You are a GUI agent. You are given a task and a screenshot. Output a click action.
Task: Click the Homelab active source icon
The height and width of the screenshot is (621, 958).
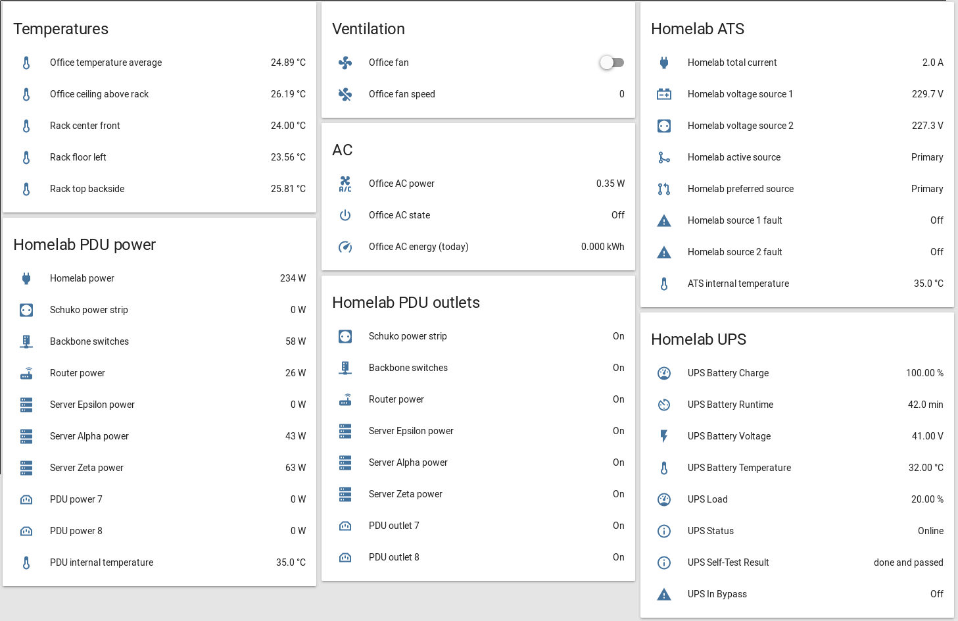tap(664, 157)
